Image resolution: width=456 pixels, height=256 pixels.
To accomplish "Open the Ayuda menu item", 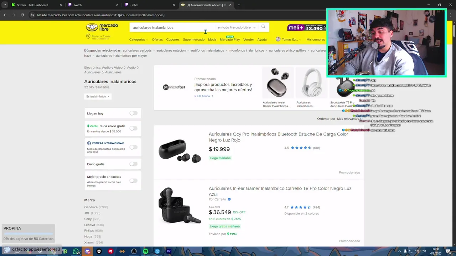I will pos(262,39).
